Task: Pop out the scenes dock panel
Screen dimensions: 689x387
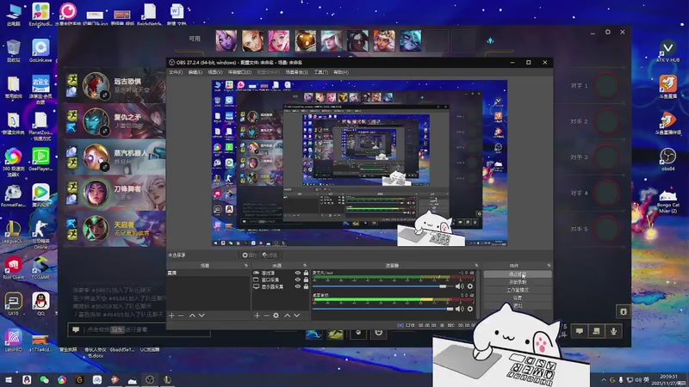Action: [x=246, y=266]
